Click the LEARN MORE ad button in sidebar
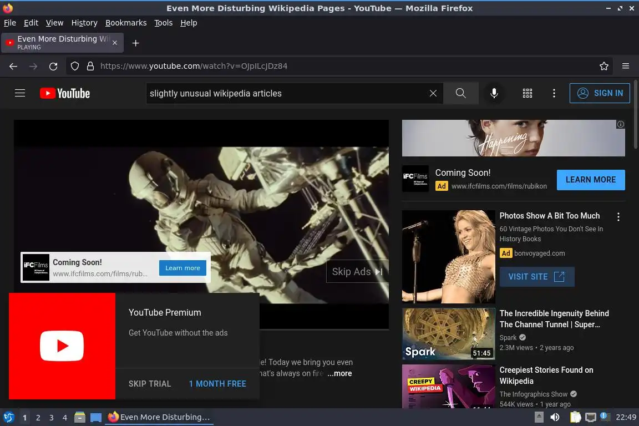This screenshot has height=426, width=639. click(591, 180)
